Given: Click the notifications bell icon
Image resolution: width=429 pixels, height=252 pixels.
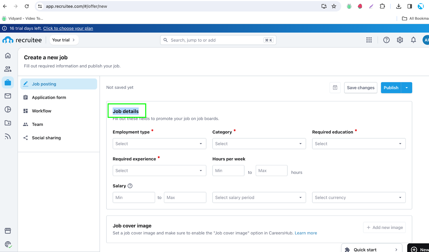Looking at the screenshot, I should click(413, 40).
